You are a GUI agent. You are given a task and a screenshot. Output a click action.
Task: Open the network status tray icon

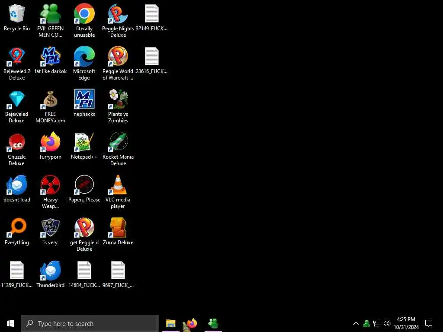(377, 323)
